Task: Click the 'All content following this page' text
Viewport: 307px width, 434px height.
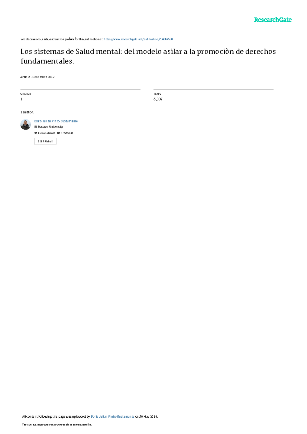Action: [x=56, y=417]
